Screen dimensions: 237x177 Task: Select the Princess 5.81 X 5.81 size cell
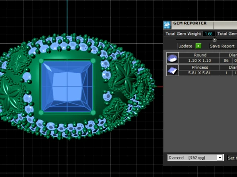pyautogui.click(x=199, y=73)
